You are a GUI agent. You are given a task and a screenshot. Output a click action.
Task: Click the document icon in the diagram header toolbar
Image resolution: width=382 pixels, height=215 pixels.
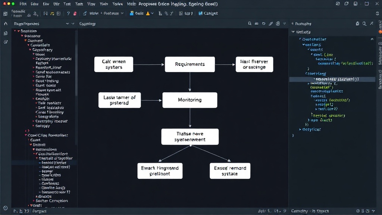[278, 24]
